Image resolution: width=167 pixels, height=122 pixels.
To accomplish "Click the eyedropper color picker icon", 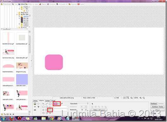I will [62, 104].
